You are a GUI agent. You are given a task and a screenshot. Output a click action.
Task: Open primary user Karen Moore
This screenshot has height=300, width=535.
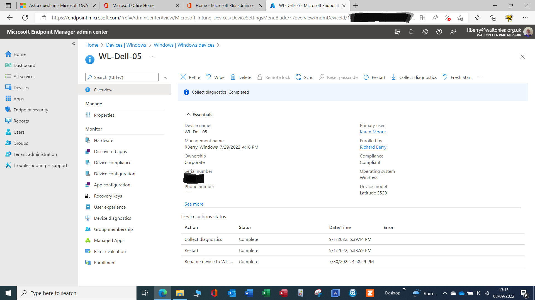tap(373, 132)
